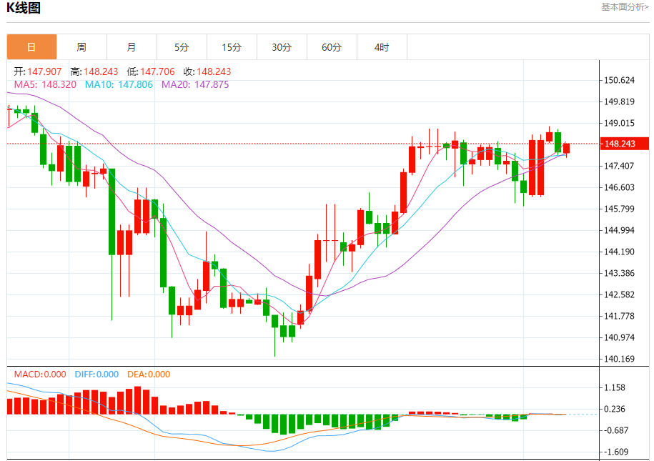Open the 基本面分析 link
654x461 pixels.
point(625,7)
